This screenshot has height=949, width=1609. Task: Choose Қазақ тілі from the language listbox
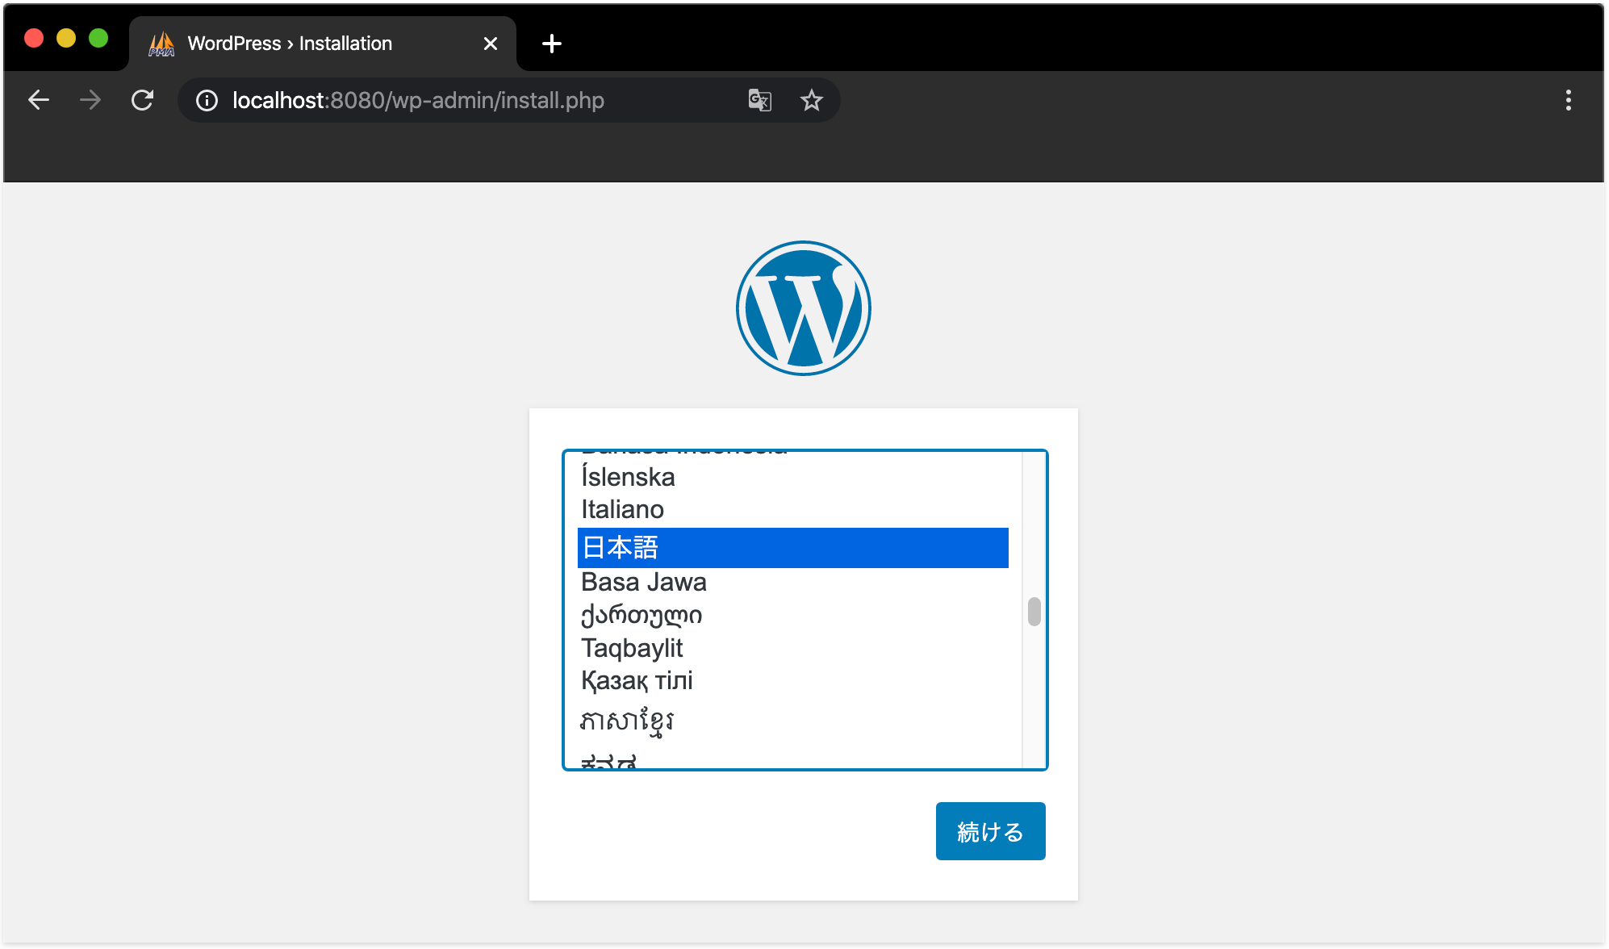pyautogui.click(x=636, y=680)
